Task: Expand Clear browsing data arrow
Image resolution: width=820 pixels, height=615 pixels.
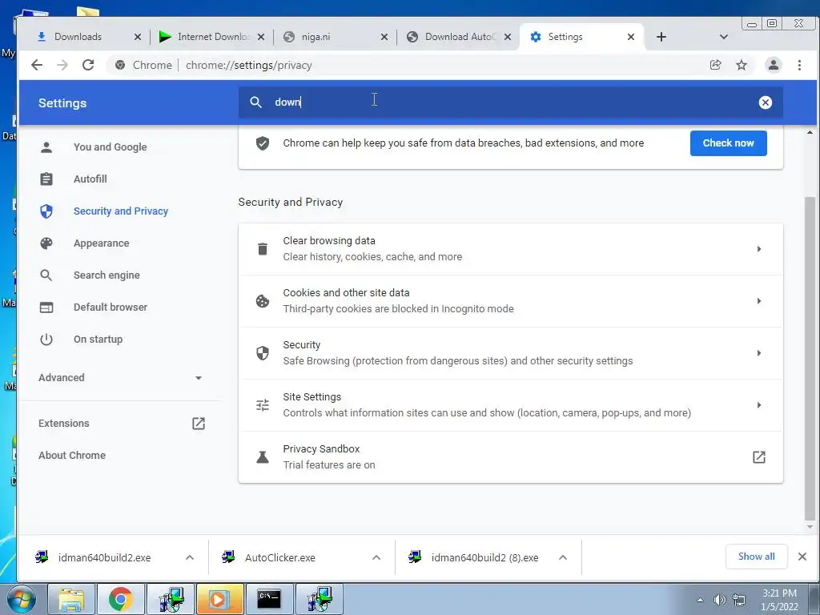Action: (x=759, y=249)
